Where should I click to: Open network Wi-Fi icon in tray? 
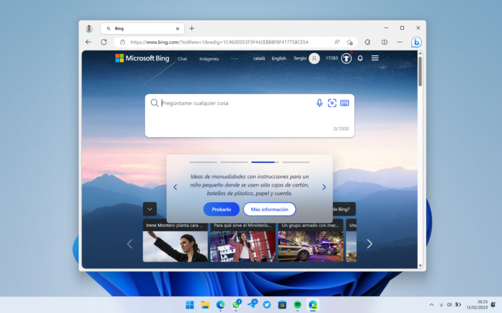point(441,305)
